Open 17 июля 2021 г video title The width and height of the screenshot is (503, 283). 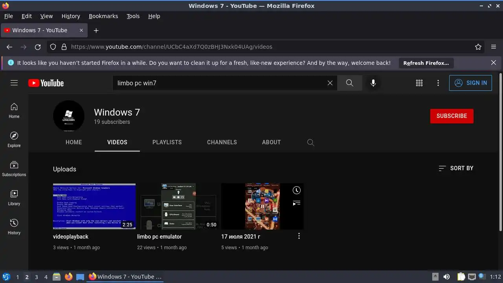coord(240,237)
